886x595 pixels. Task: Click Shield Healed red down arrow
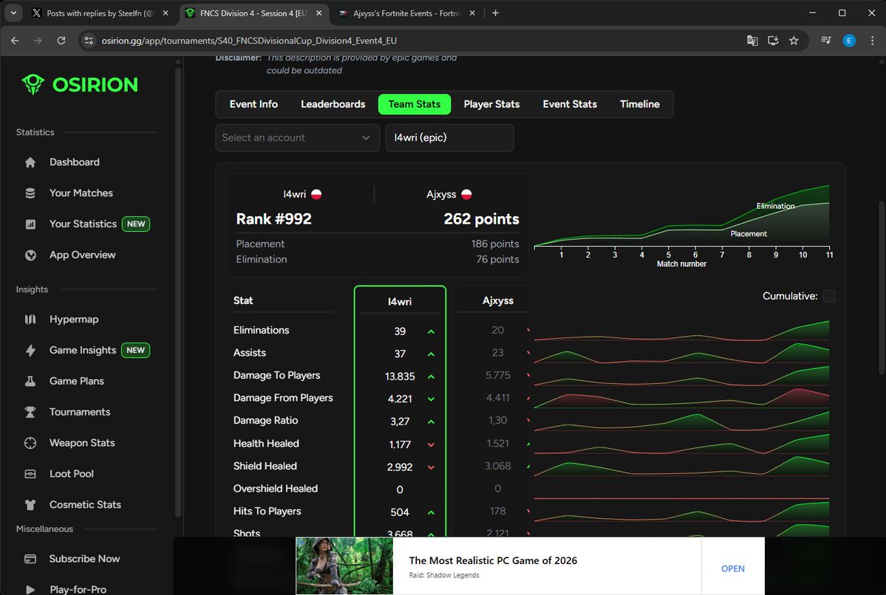click(431, 467)
